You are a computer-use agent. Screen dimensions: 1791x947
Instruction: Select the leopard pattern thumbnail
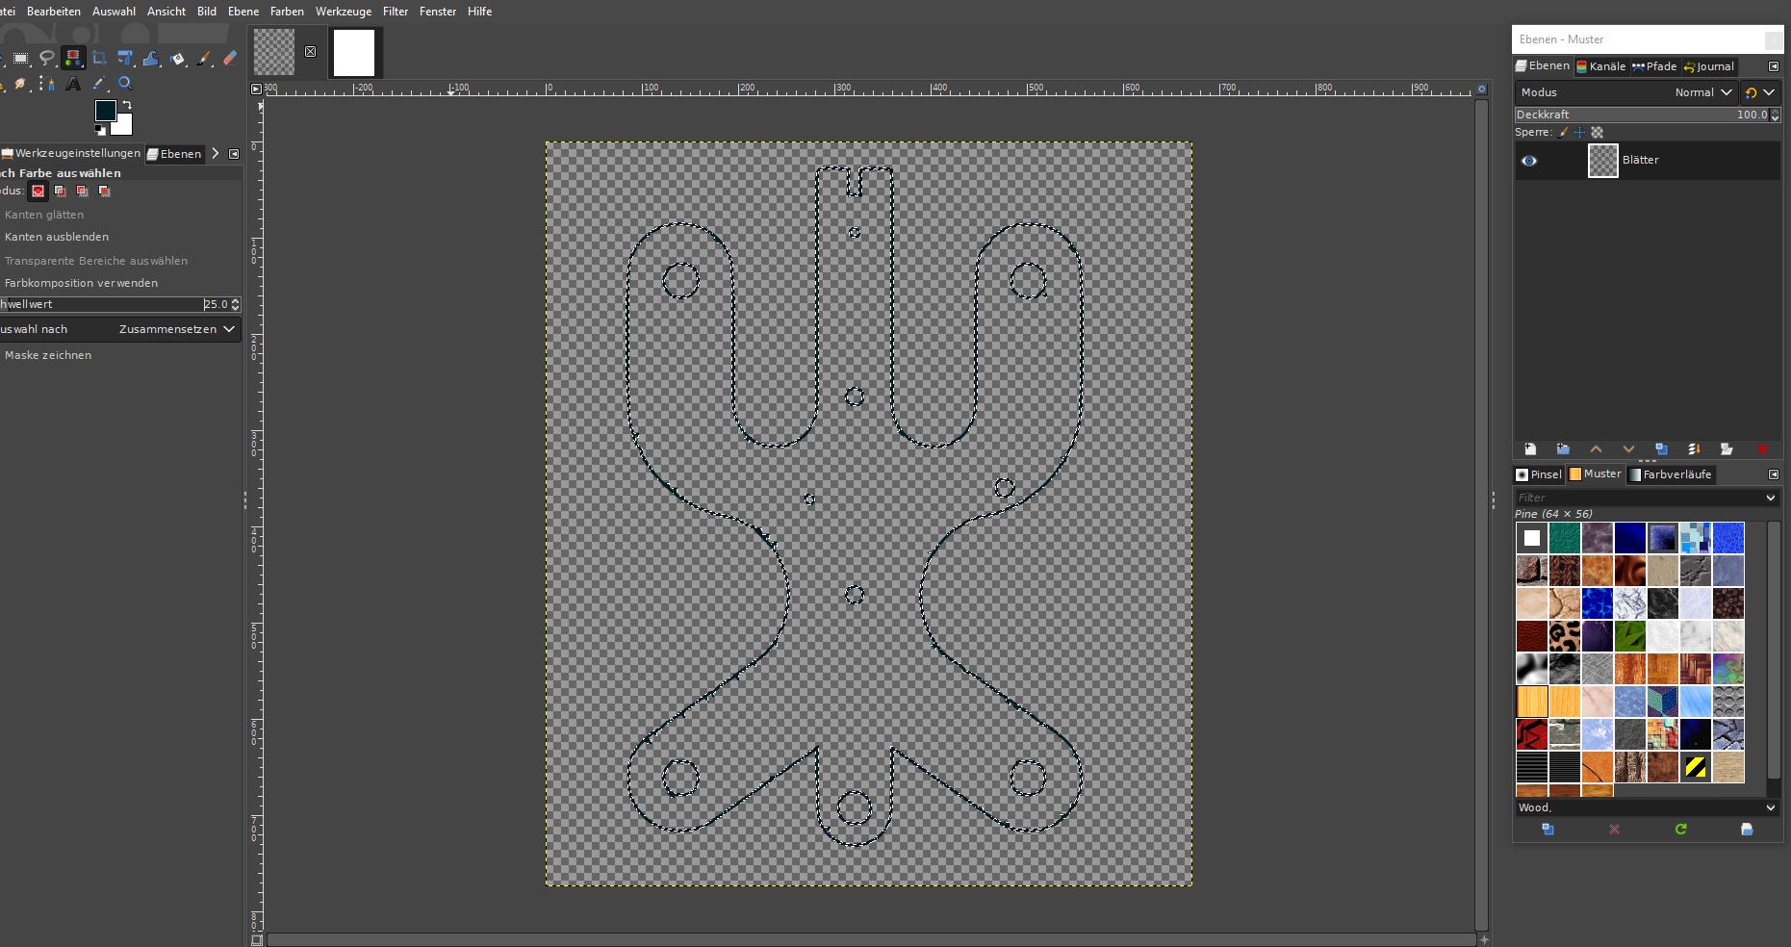1565,636
